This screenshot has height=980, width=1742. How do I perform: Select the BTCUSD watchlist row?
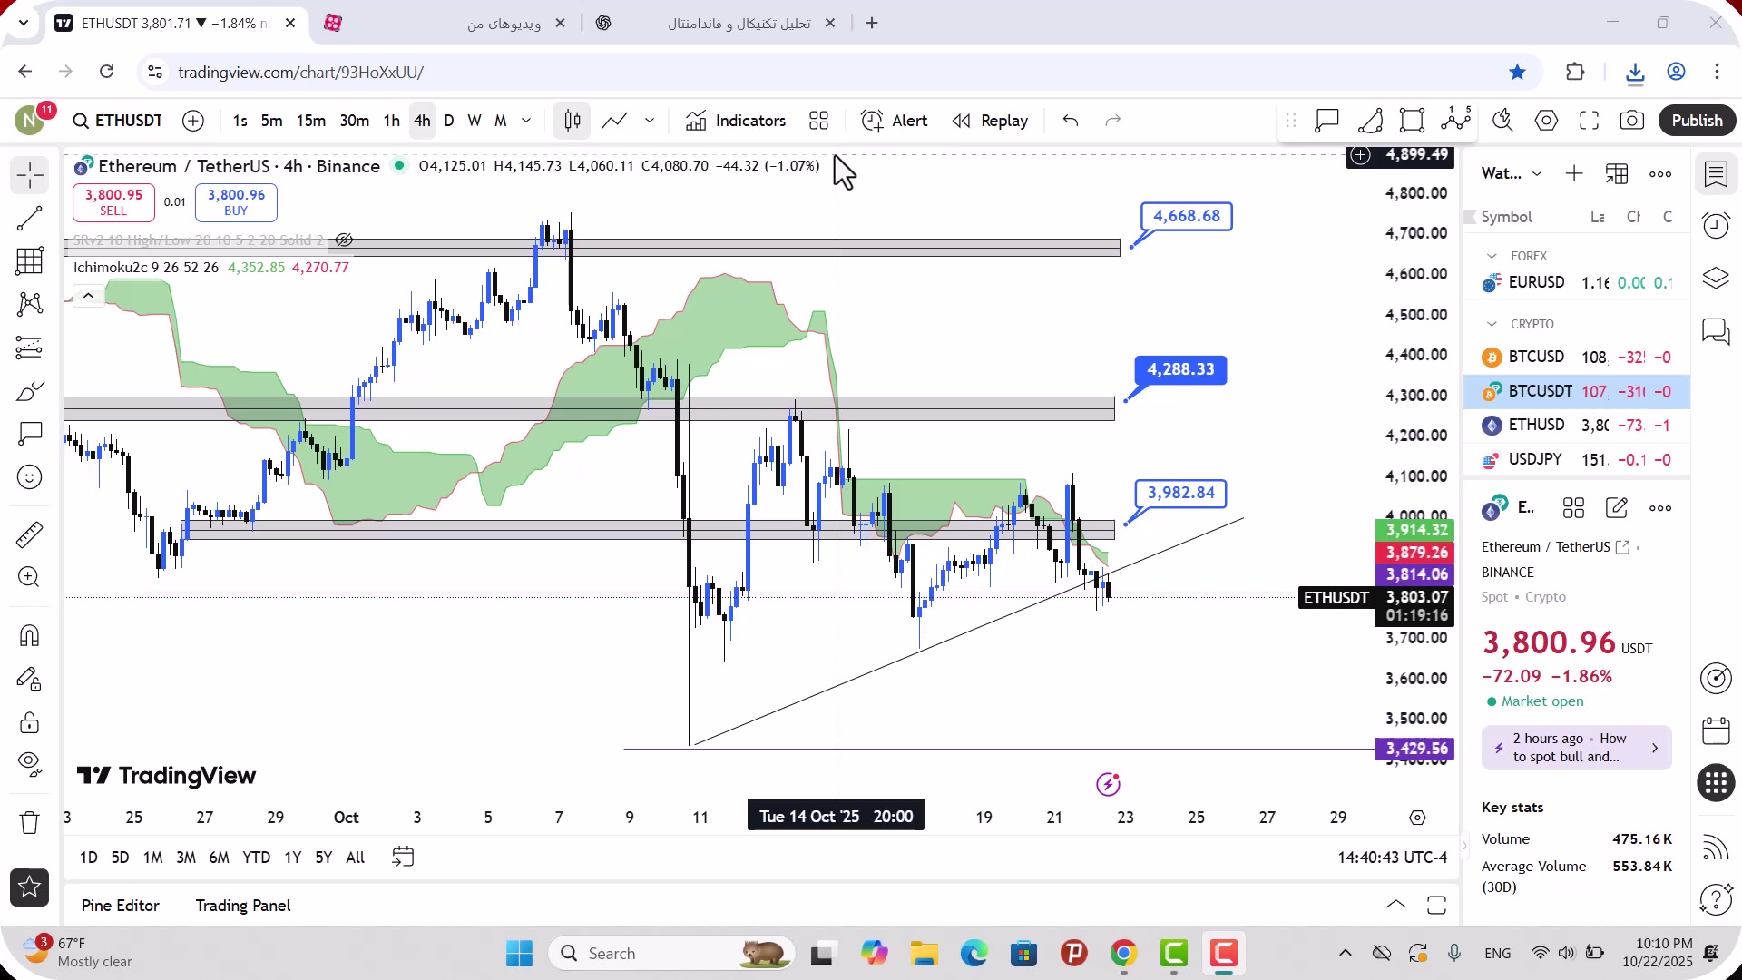click(1577, 357)
